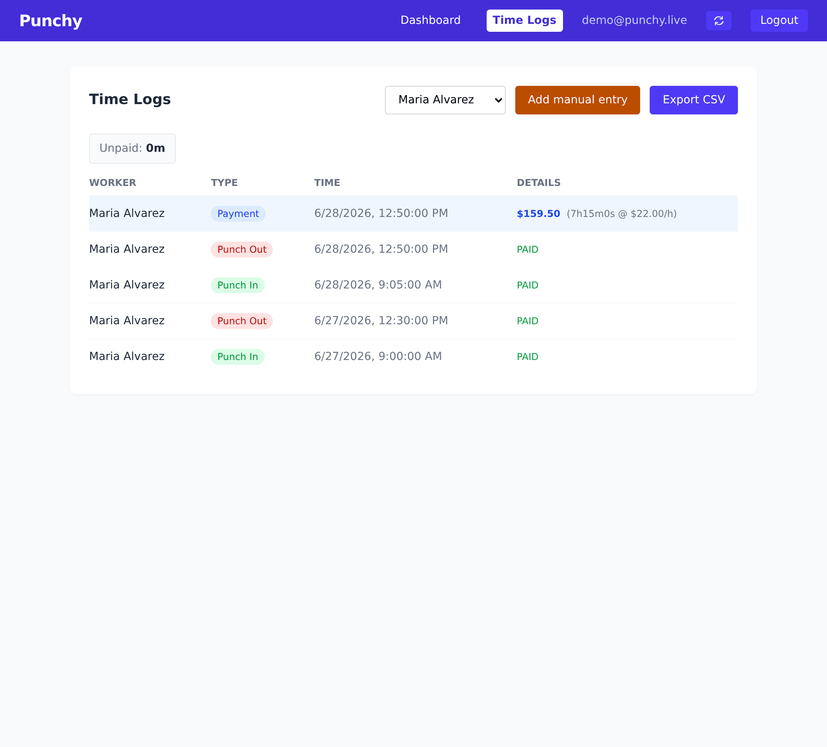Select the Punch Out badge at 12:50 PM

242,249
